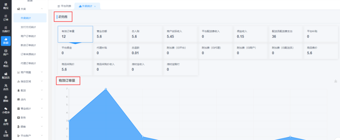Screen dimensions: 340x140
Task: Select the 佣金收入 metric card
Action: pyautogui.click(x=250, y=34)
